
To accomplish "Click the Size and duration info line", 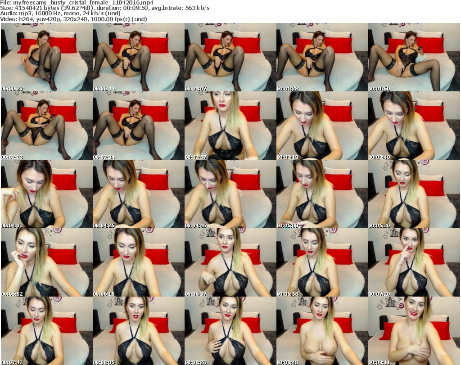I will tap(104, 8).
